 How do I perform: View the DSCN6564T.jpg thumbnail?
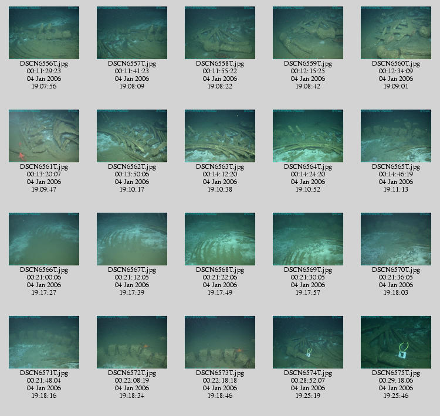(308, 136)
